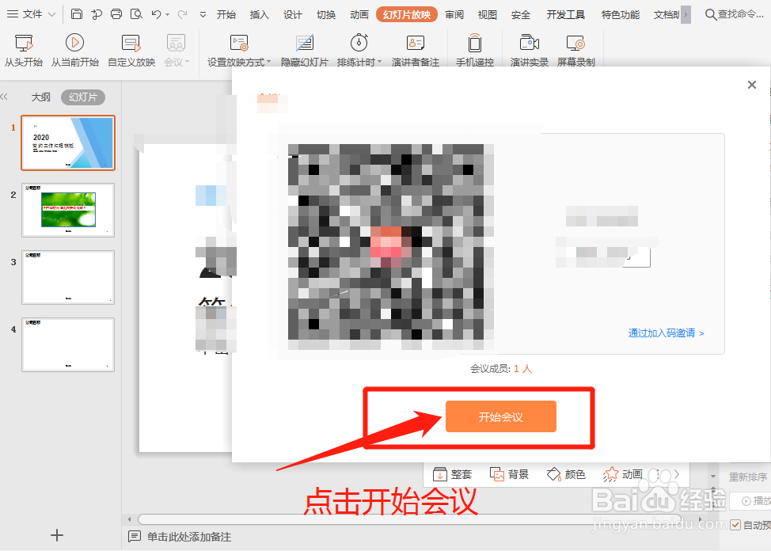Click the print icon

point(116,14)
